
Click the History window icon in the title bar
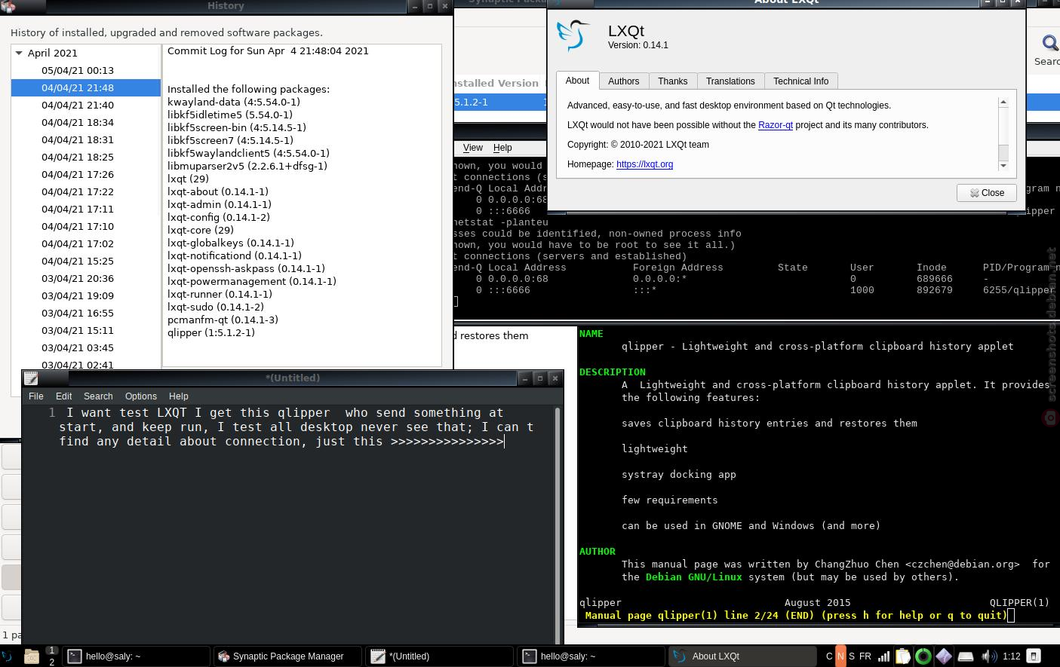[x=9, y=6]
